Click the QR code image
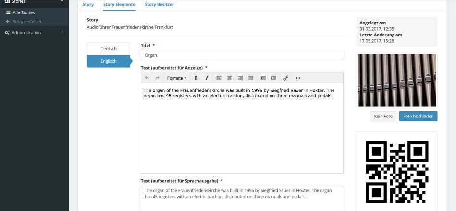The height and width of the screenshot is (211, 456). point(397,172)
